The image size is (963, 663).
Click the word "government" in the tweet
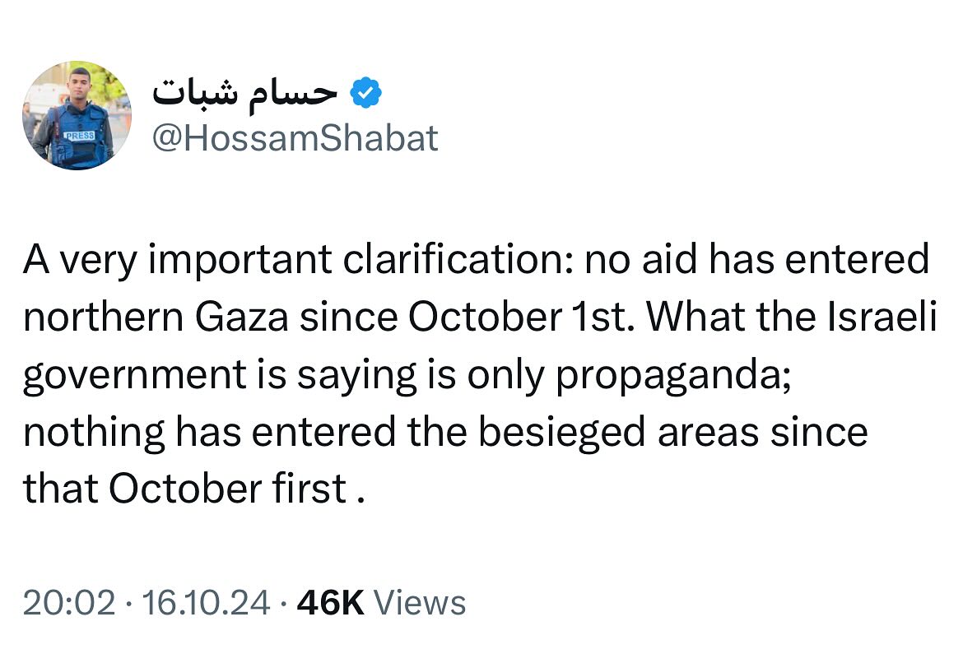[x=135, y=376]
